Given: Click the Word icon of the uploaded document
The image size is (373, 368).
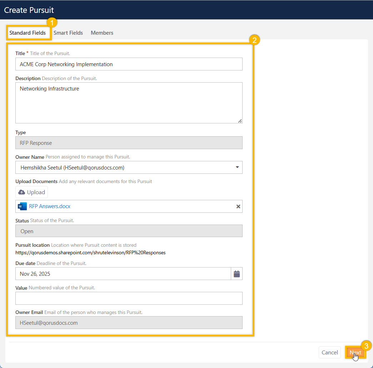Looking at the screenshot, I should point(23,206).
